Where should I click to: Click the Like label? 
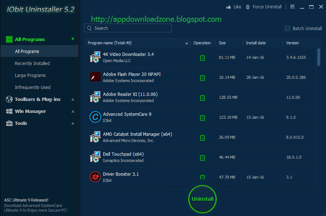[x=237, y=7]
